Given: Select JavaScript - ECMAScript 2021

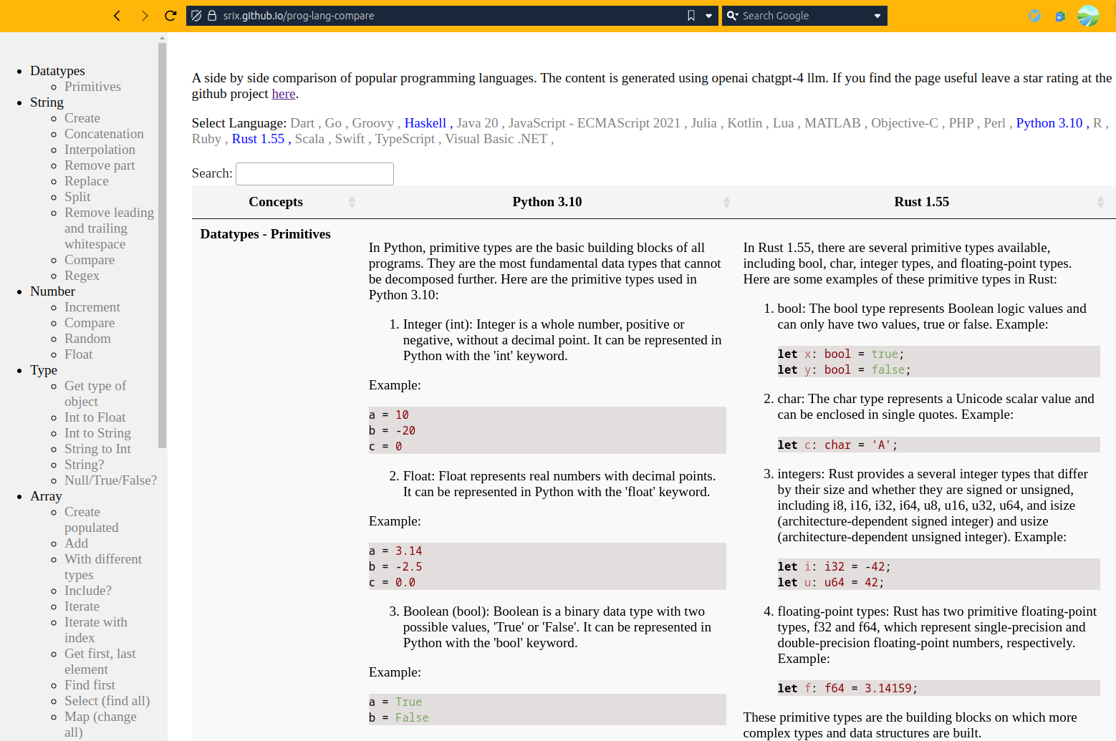Looking at the screenshot, I should click(595, 123).
